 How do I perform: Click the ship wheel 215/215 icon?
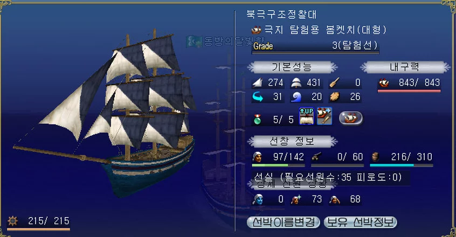click(x=12, y=221)
